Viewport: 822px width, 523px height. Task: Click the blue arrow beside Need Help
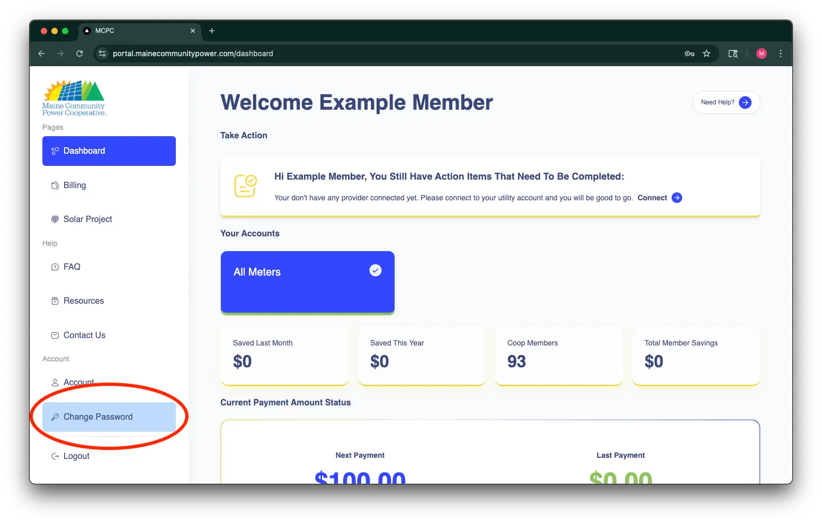click(745, 102)
